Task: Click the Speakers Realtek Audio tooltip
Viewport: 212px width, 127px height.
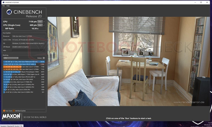Action: 12,126
